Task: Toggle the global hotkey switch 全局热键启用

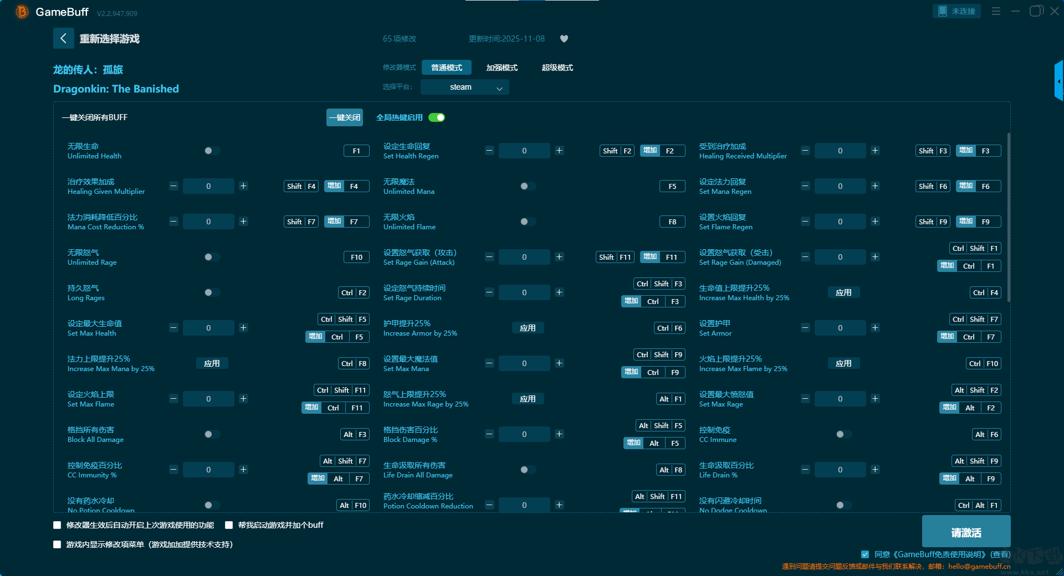Action: (437, 117)
